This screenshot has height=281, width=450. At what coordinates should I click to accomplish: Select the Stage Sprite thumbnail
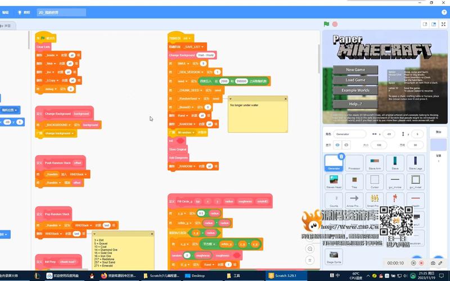[x=334, y=256]
